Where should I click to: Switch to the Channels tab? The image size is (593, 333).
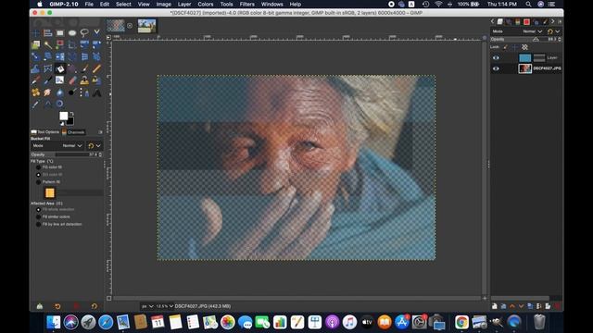[73, 132]
